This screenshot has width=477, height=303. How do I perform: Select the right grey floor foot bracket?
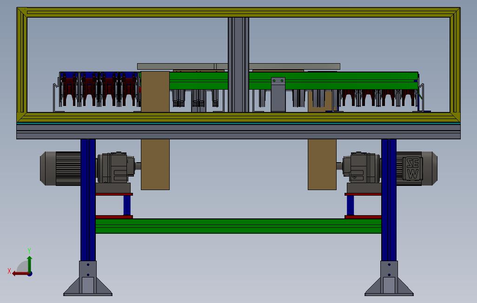389,278
